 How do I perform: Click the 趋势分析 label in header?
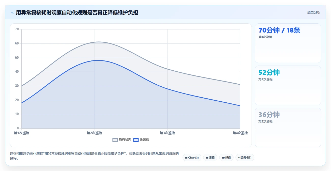314,12
